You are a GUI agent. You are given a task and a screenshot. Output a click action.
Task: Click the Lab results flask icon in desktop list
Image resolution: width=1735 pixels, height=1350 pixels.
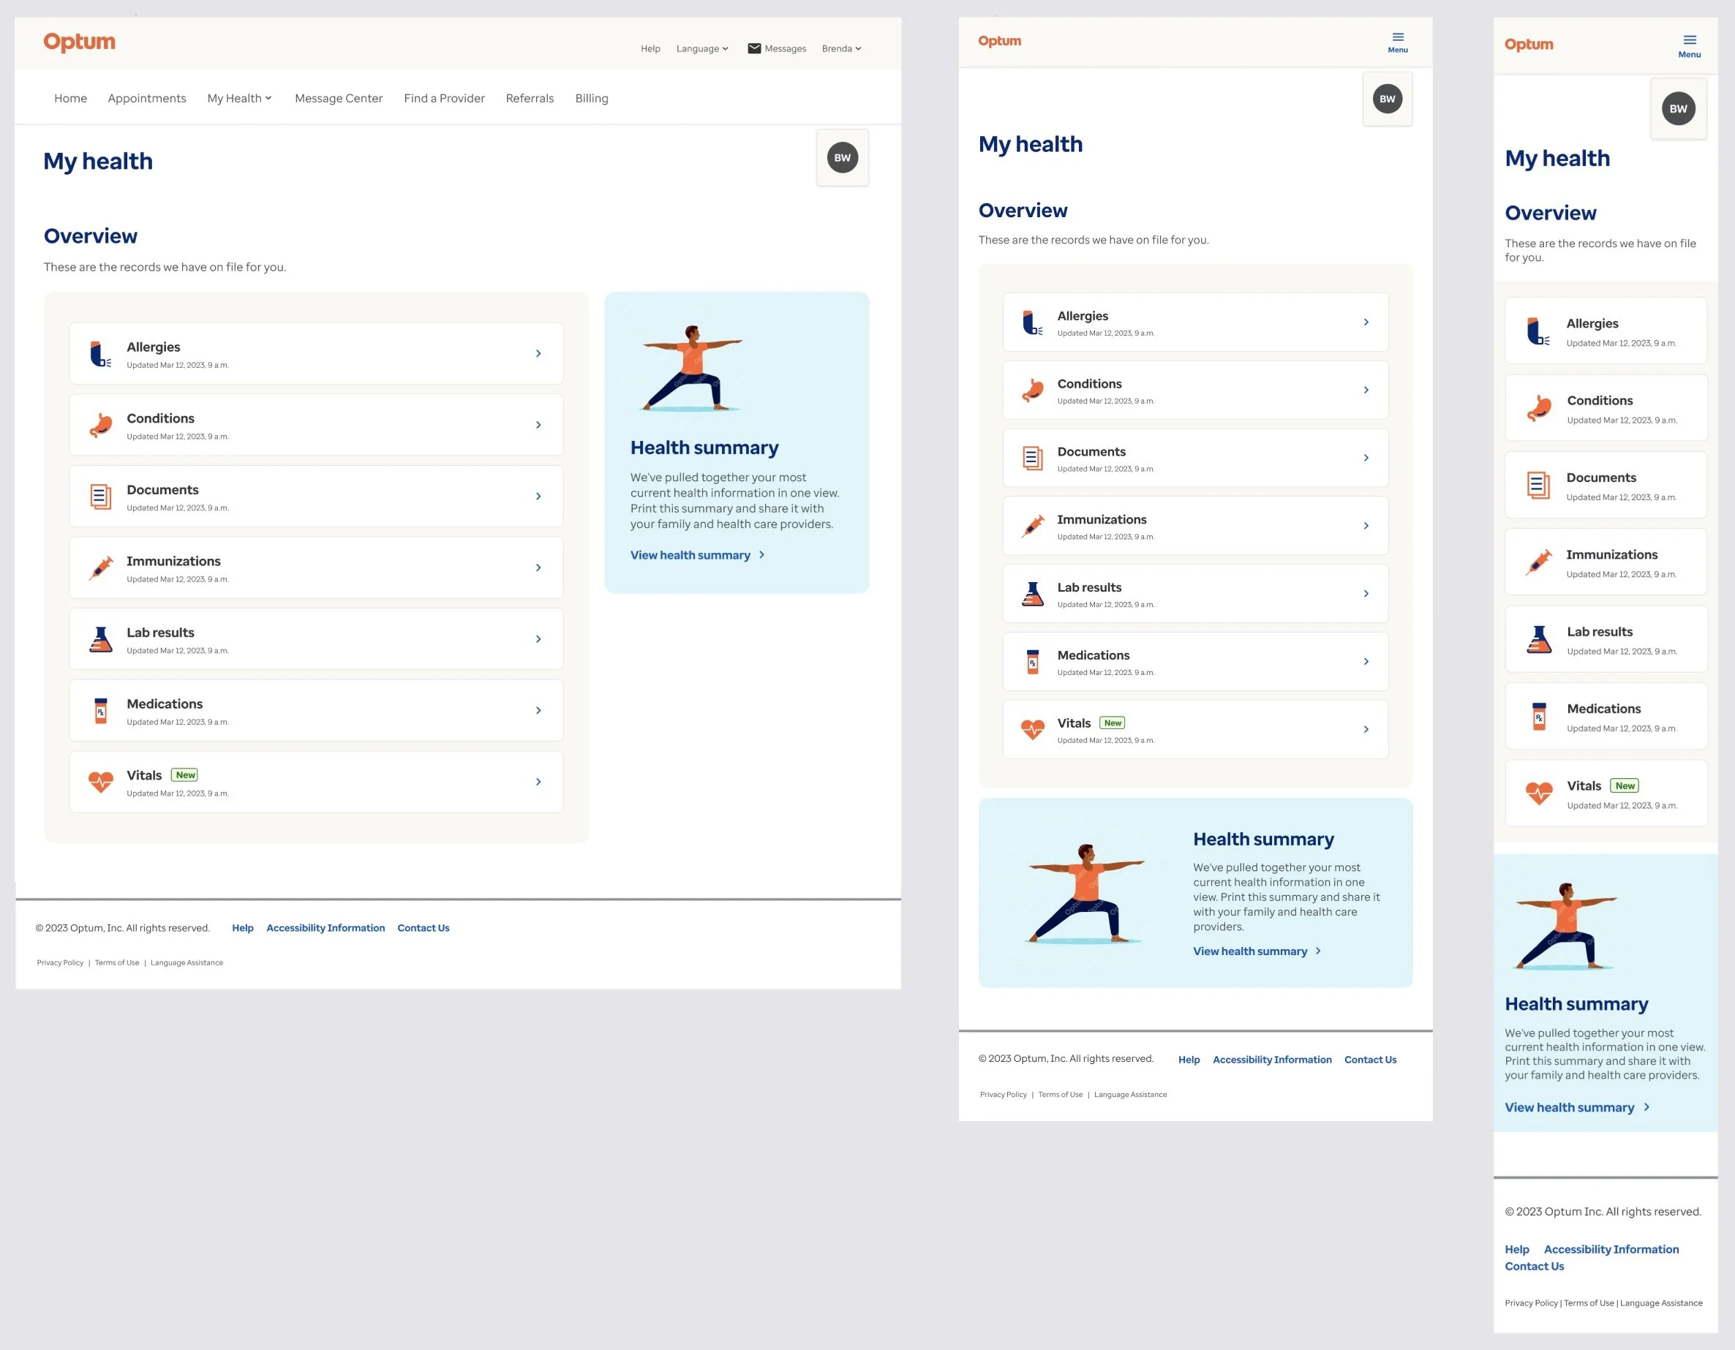(100, 640)
